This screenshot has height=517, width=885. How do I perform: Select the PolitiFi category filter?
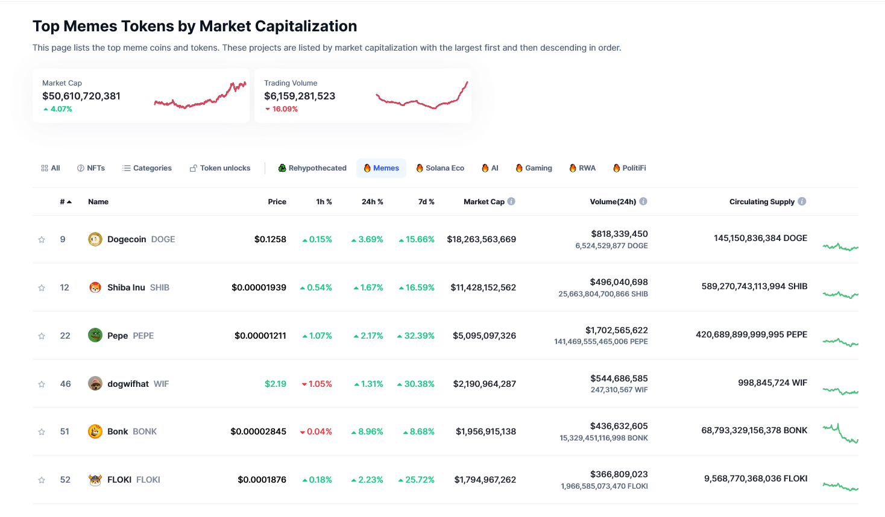(x=629, y=168)
